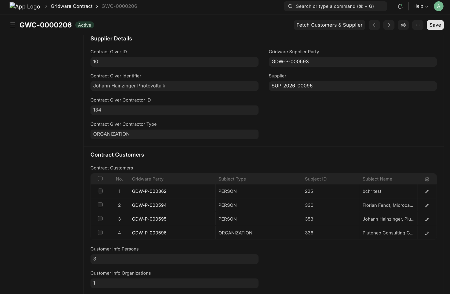Click the Active status badge

tap(85, 25)
